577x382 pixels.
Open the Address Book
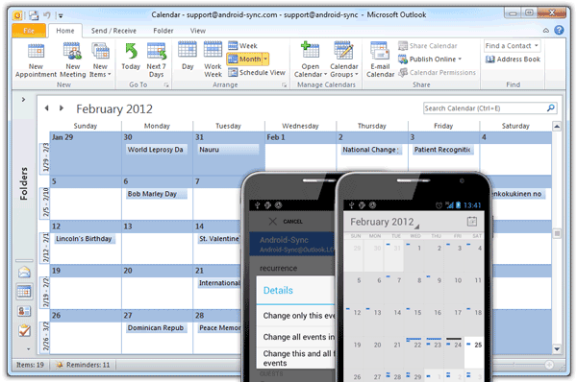(513, 60)
